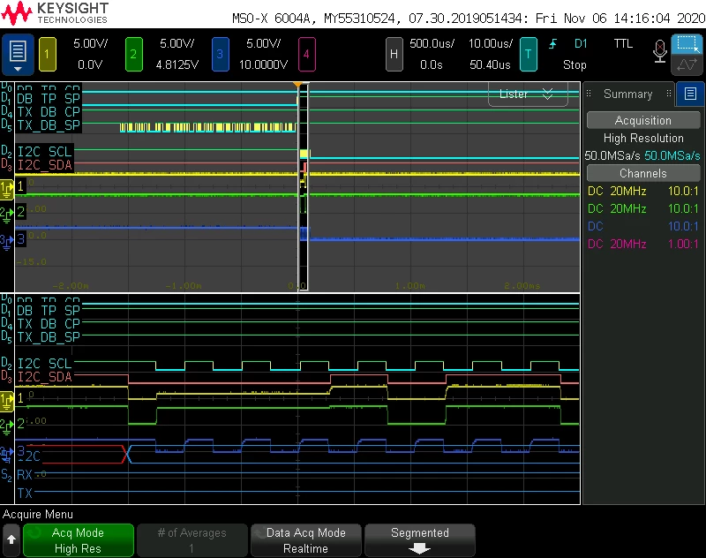Open the Segmented submenu softkey

420,540
